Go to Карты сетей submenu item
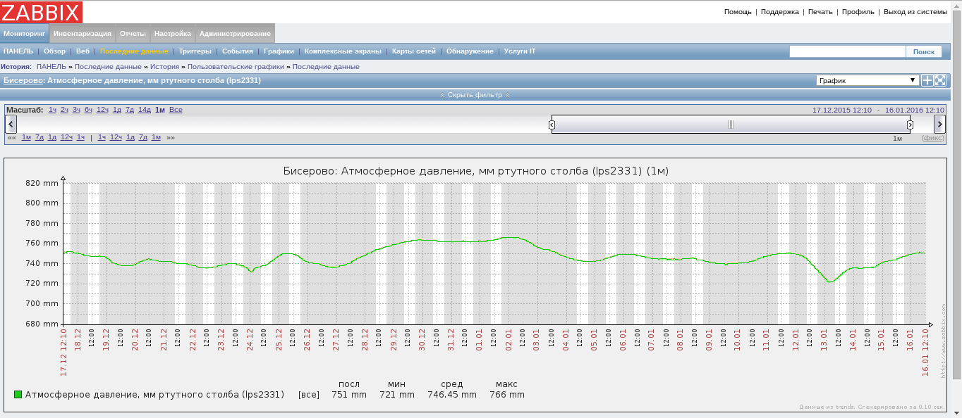962x418 pixels. 413,51
